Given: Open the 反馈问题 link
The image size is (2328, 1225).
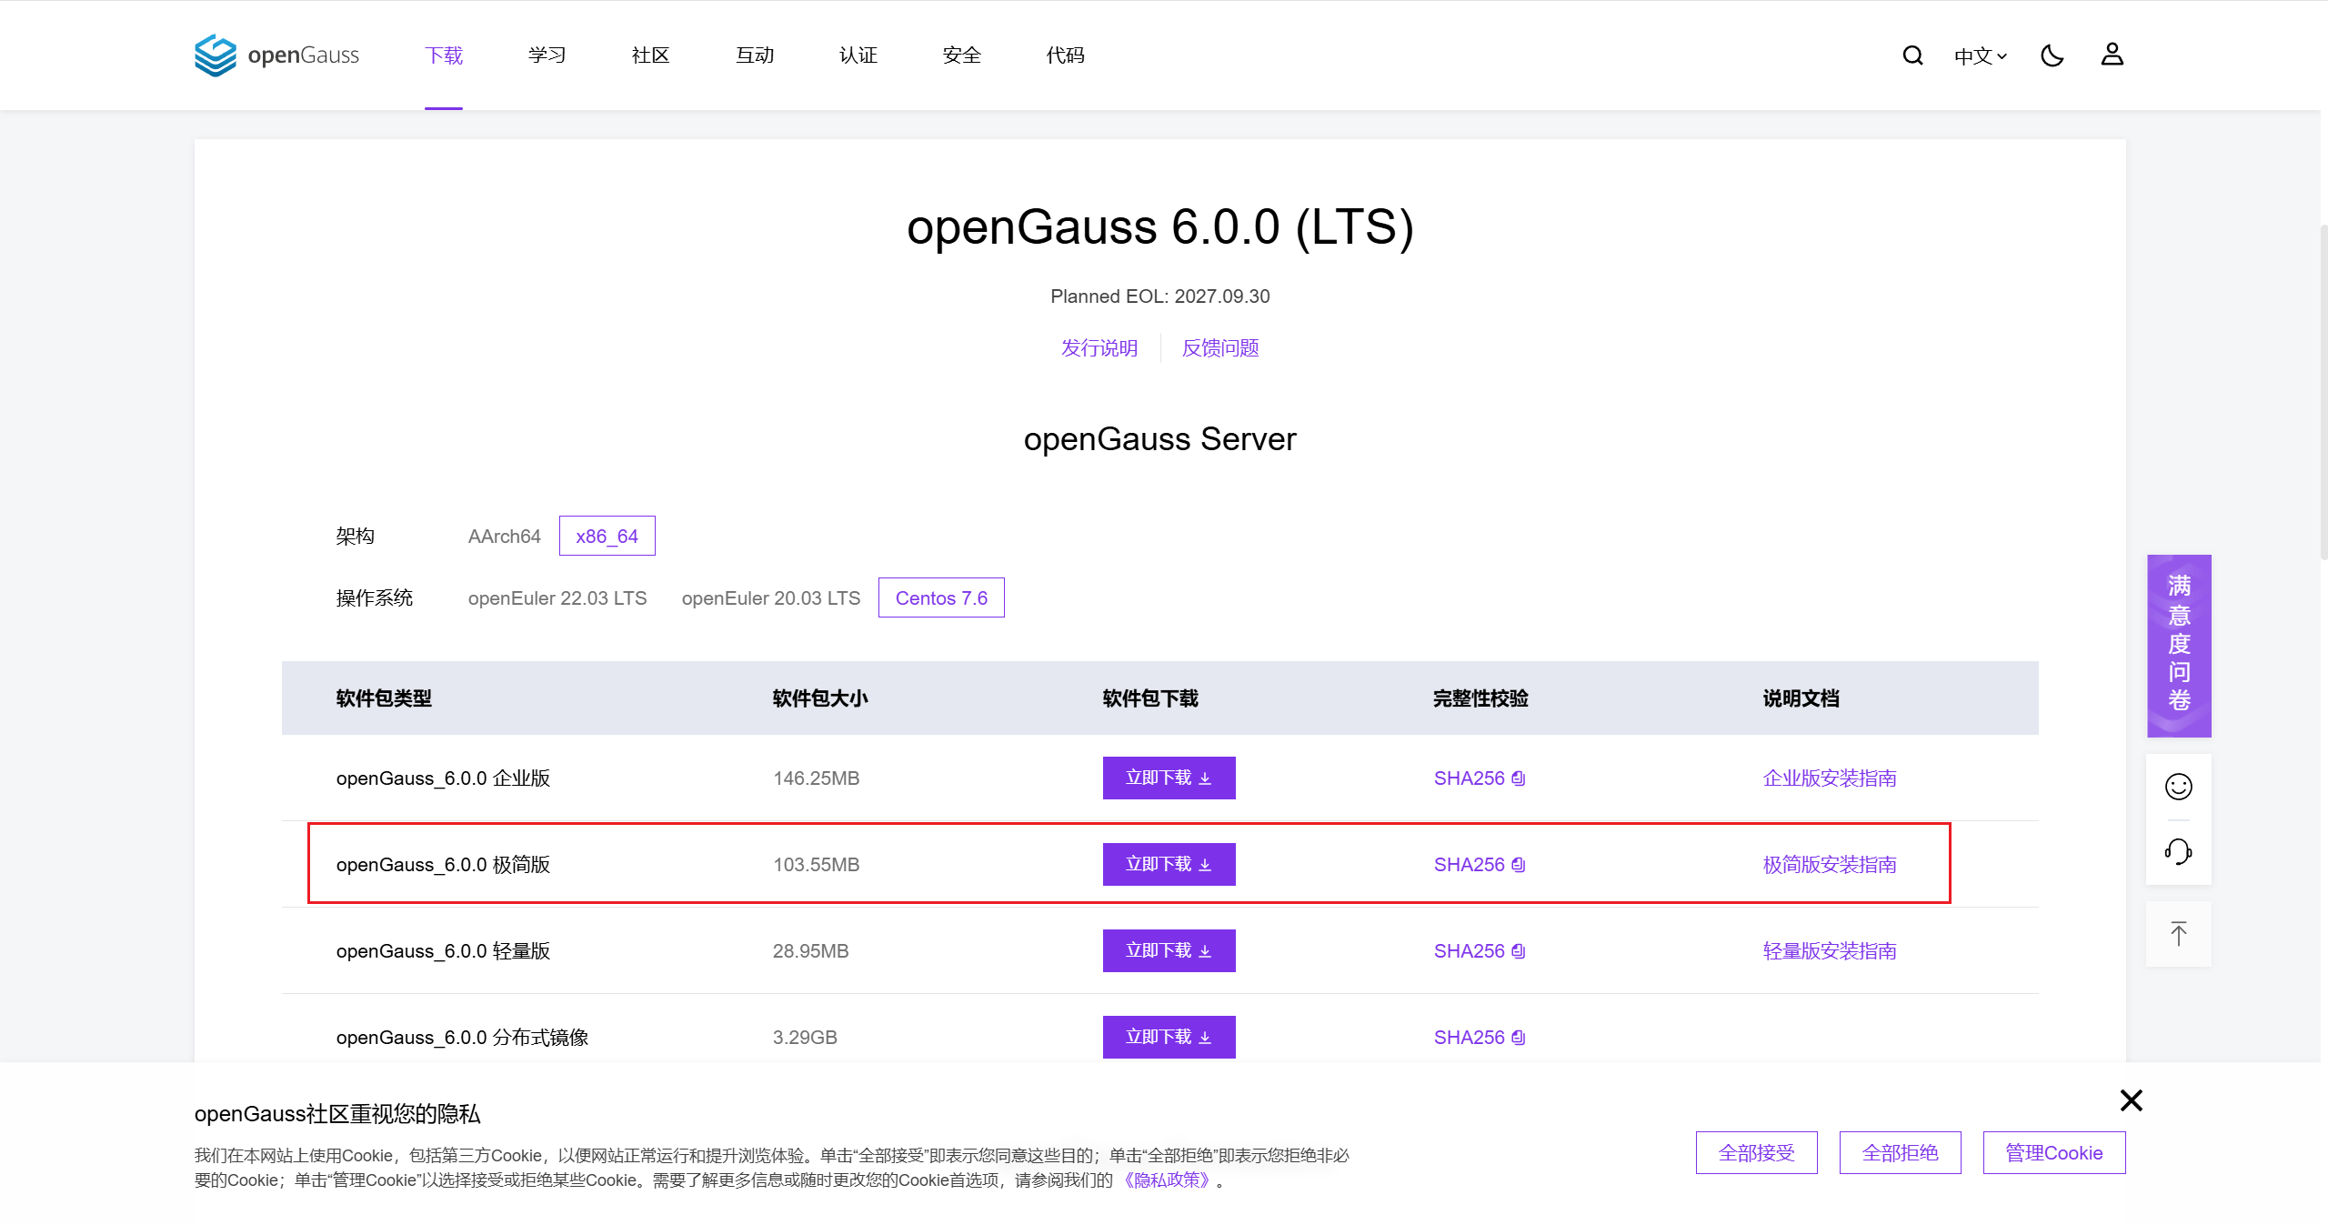Looking at the screenshot, I should pyautogui.click(x=1220, y=348).
